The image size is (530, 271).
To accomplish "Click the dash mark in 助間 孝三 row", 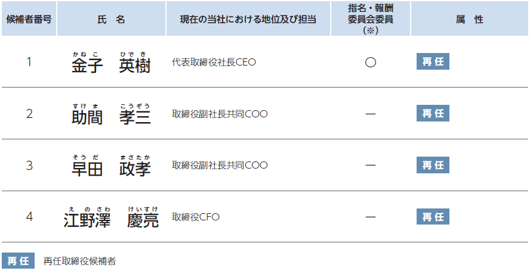I will point(371,114).
